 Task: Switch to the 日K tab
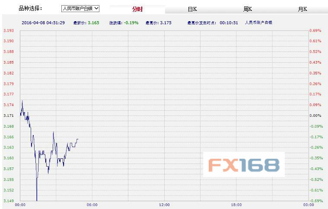[x=192, y=9]
